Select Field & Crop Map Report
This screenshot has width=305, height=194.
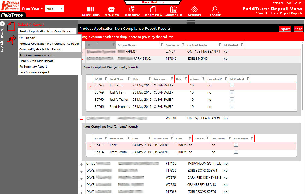pos(50,61)
